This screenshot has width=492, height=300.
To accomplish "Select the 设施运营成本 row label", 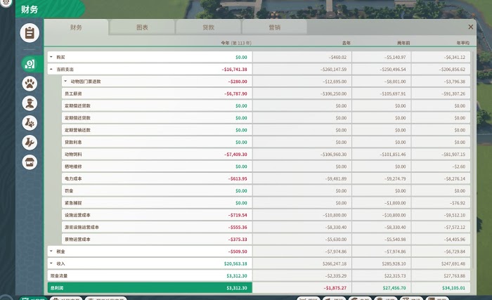I will (77, 215).
